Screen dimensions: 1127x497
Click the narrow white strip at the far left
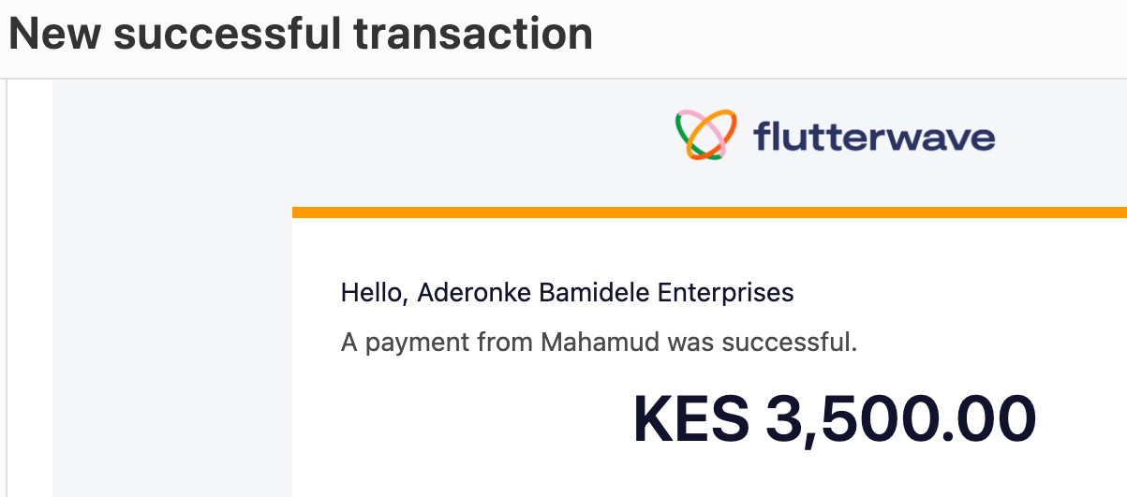coord(30,281)
